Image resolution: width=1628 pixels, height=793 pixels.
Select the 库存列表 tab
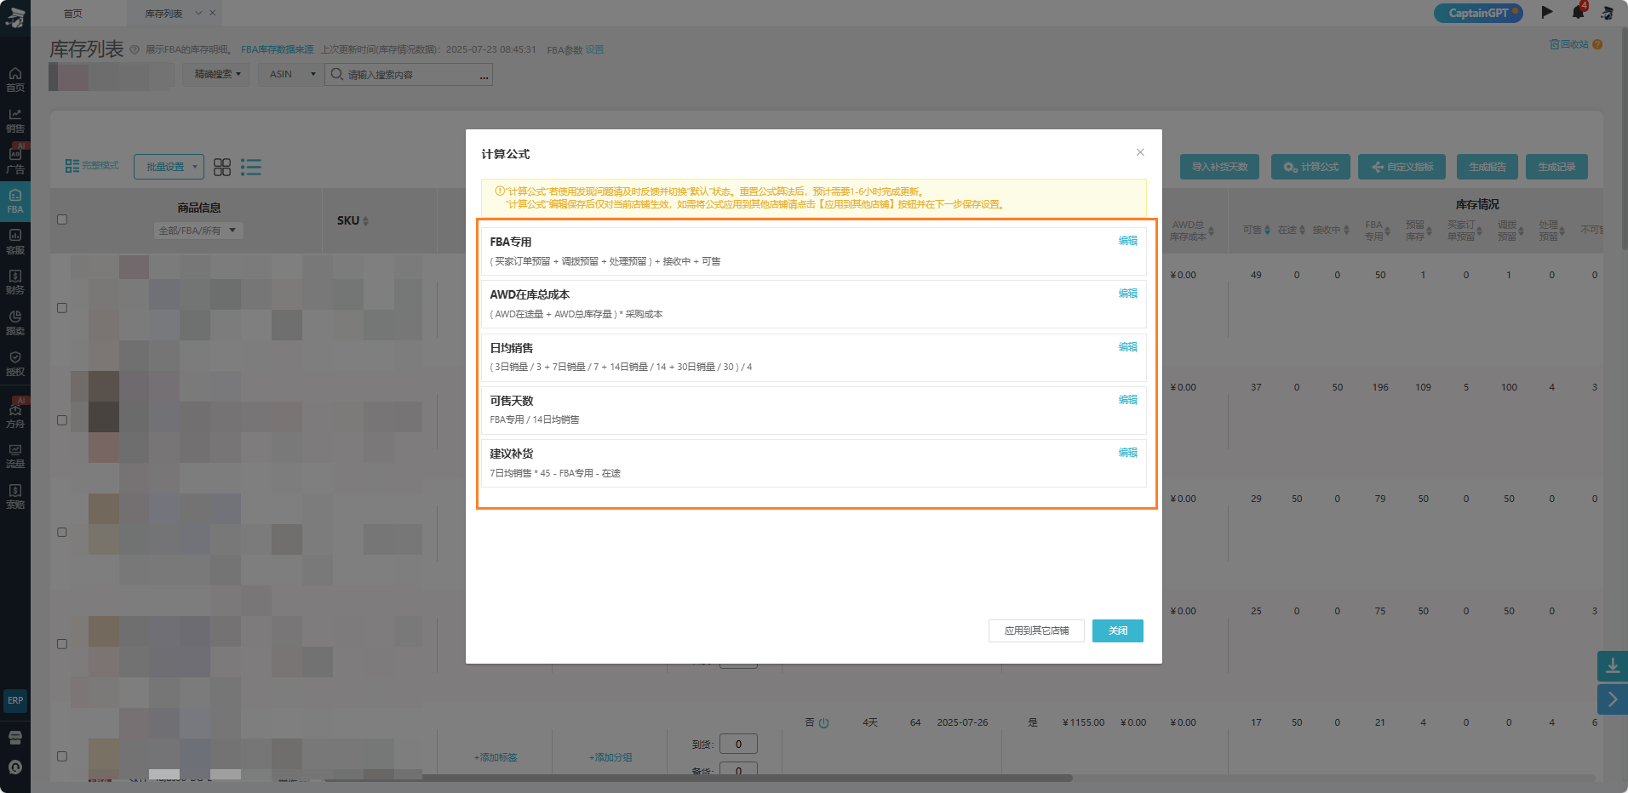pos(163,13)
